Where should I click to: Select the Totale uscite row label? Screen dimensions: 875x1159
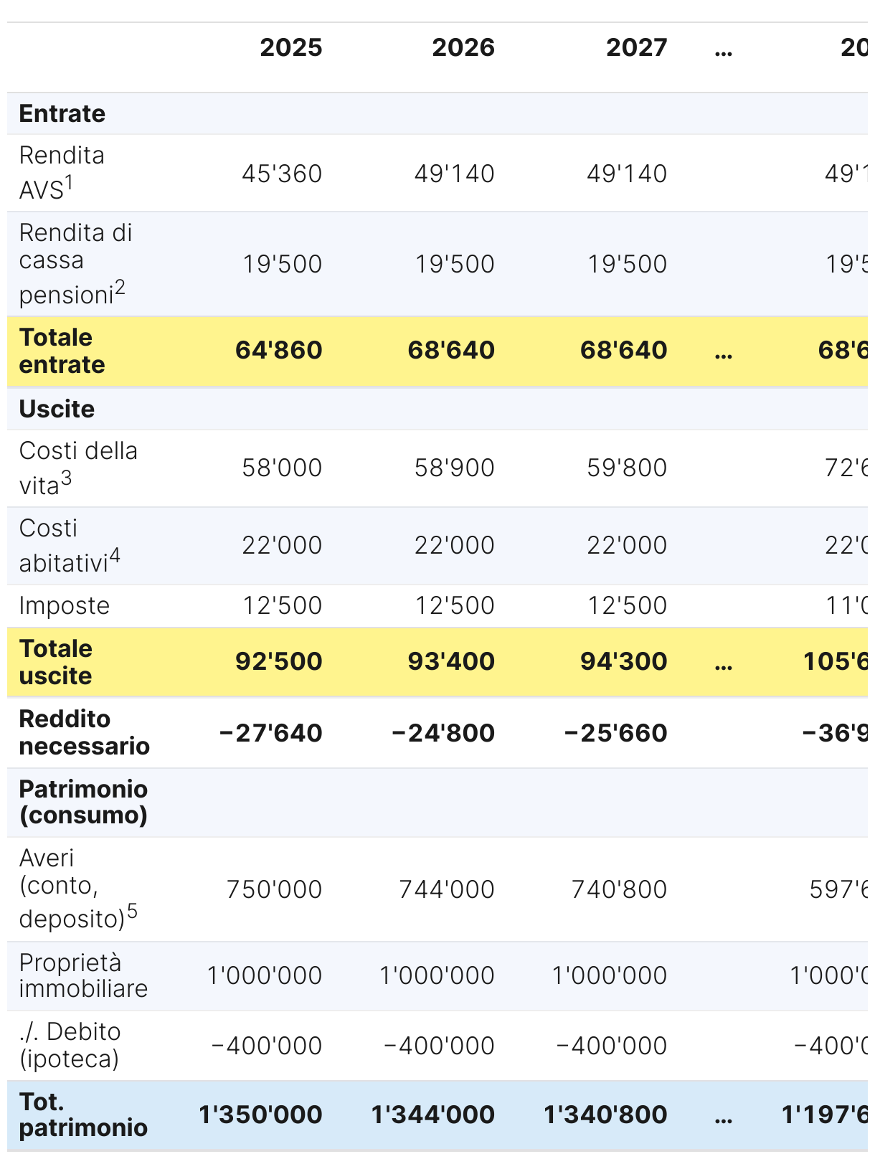(56, 662)
